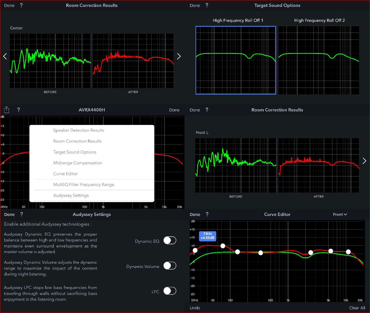Open help in the Front L Room Correction panel

tap(207, 110)
